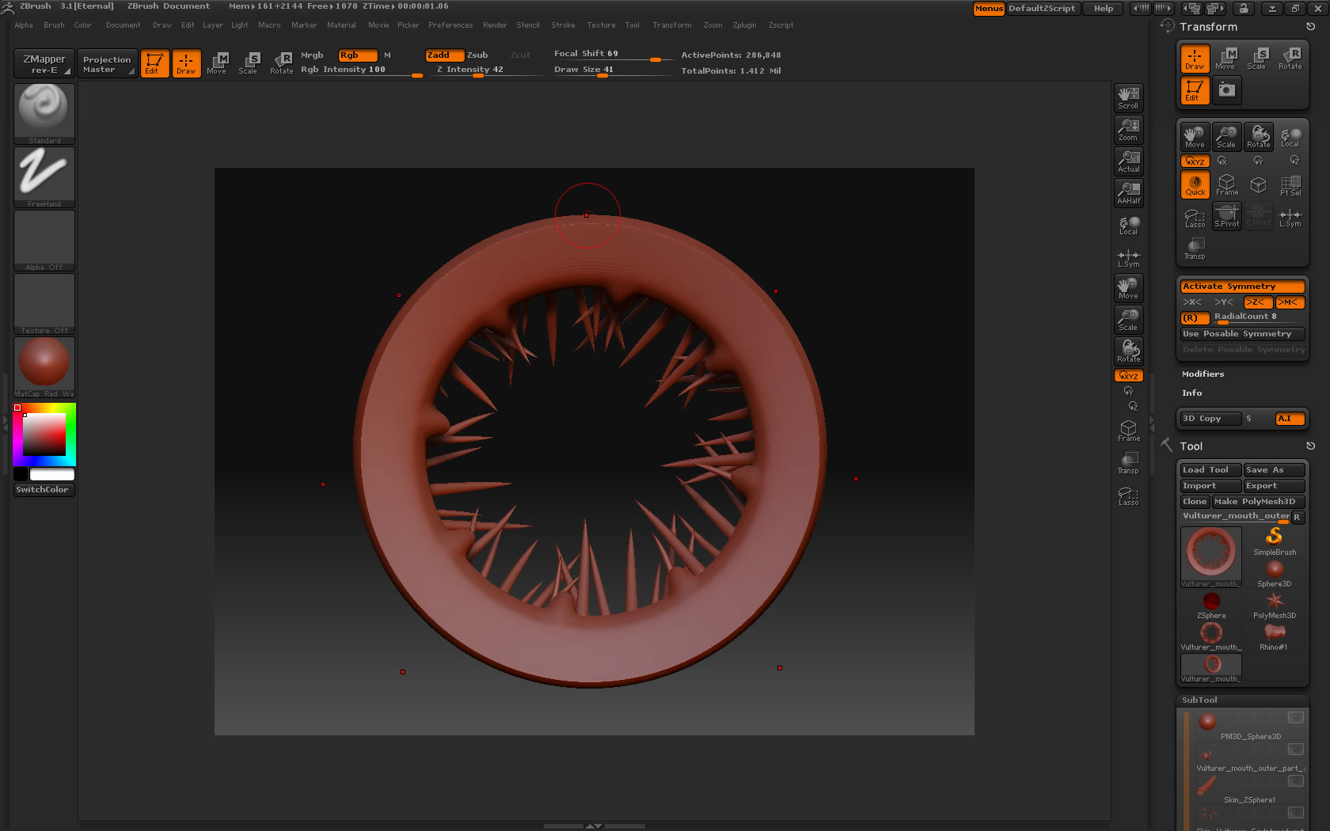Expand the ZMapper rev-E flyout
The image size is (1330, 831).
click(x=44, y=63)
